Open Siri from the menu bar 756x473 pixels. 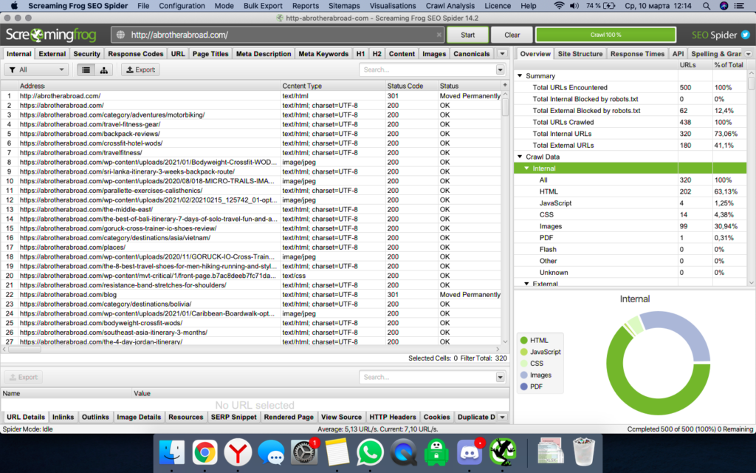(724, 6)
